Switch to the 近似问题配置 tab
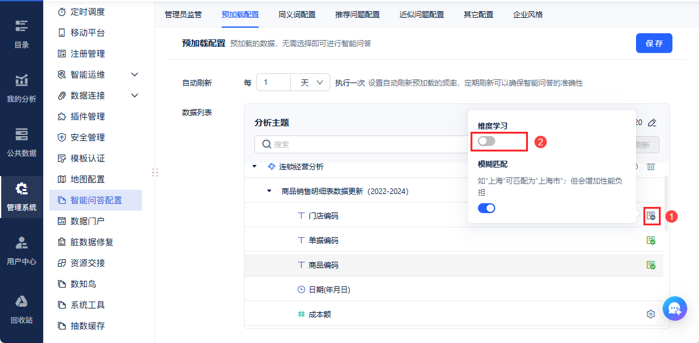Viewport: 699px width, 343px height. [422, 14]
